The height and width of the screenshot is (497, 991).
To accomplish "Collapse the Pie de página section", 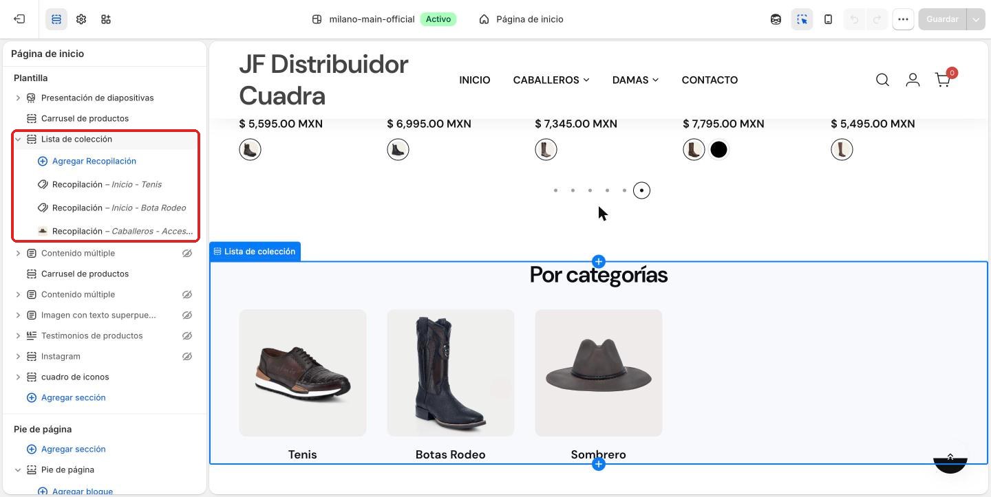I will pyautogui.click(x=18, y=470).
